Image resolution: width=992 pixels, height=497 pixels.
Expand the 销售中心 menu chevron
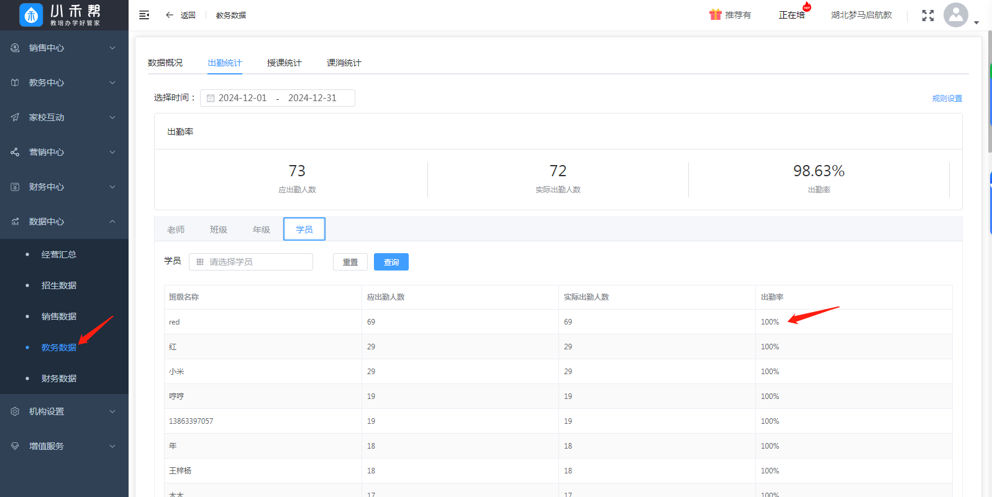pos(112,48)
